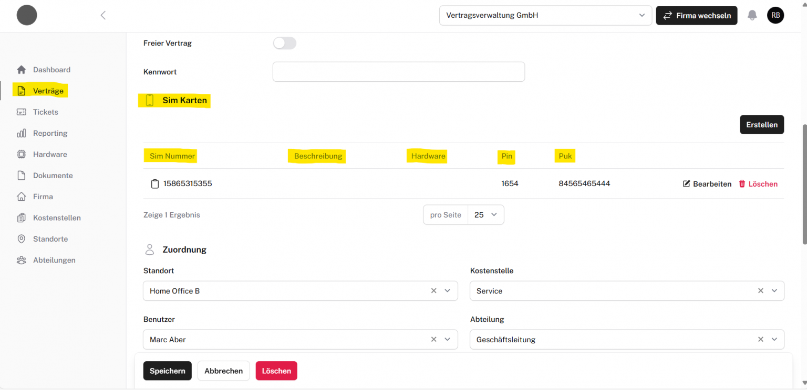Image resolution: width=807 pixels, height=390 pixels.
Task: Click the vertical page scrollbar
Action: (x=804, y=183)
